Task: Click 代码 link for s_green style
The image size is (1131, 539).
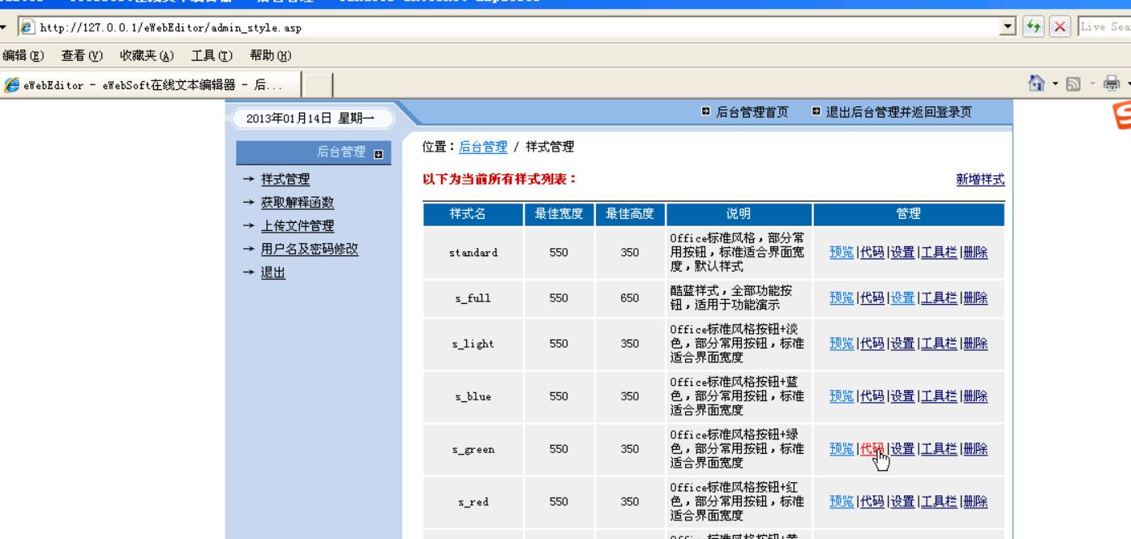Action: pos(872,449)
